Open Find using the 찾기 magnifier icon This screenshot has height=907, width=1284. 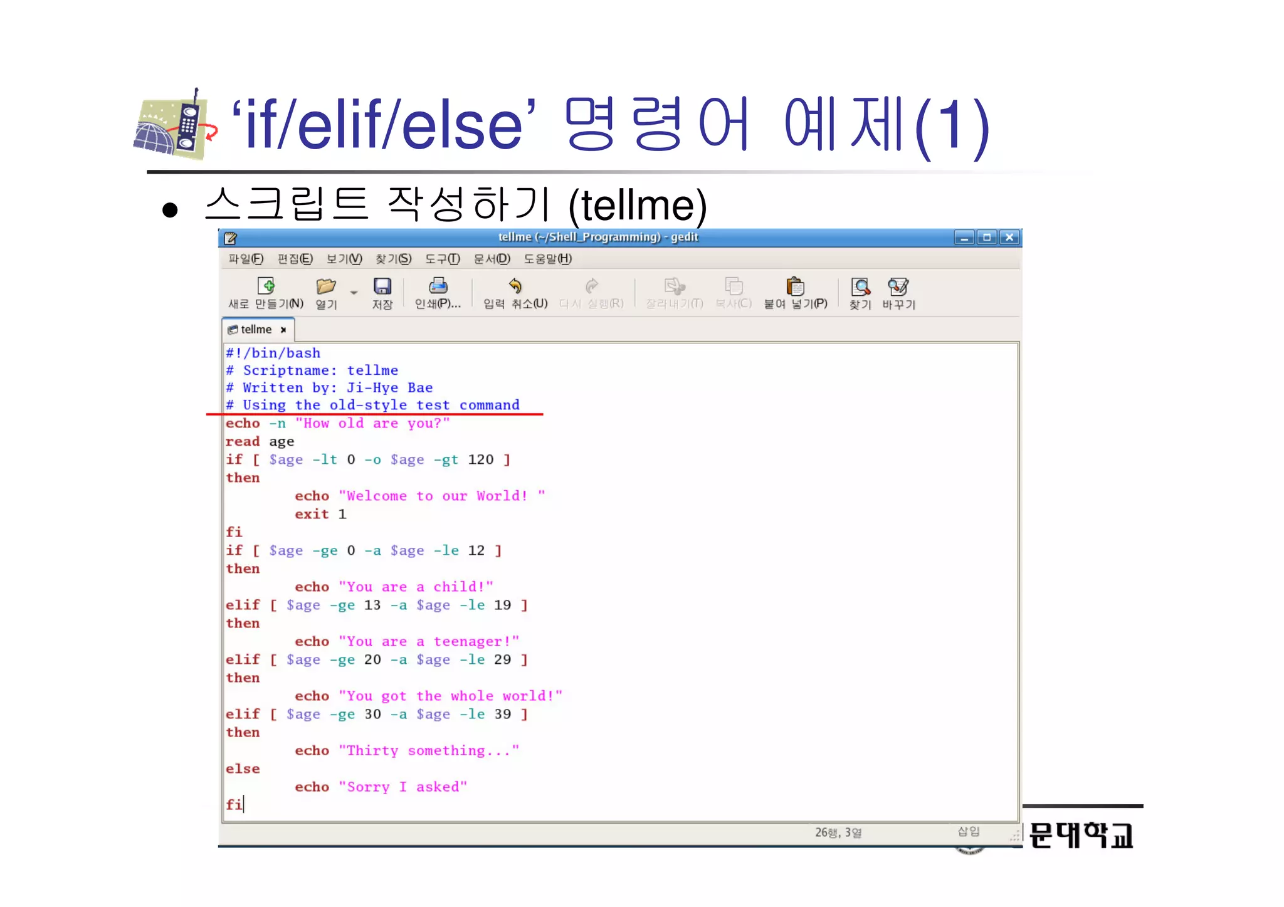[860, 286]
